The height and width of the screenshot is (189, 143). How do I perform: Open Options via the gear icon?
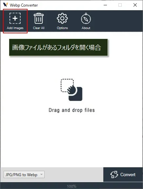pos(62,18)
